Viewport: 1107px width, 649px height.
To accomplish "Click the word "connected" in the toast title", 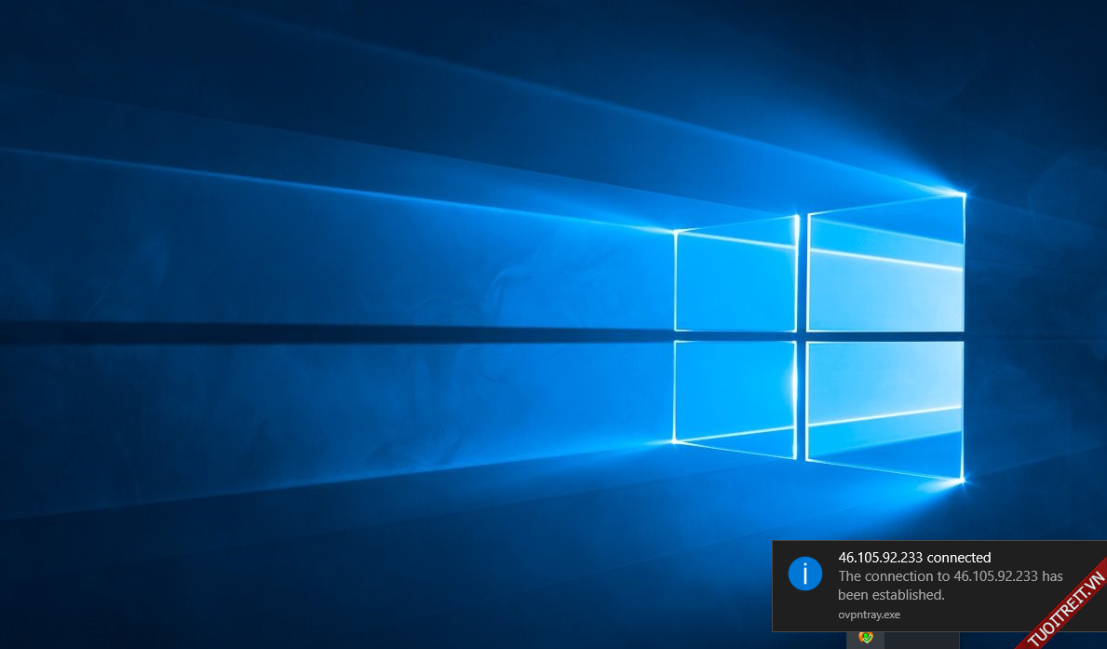I will 959,558.
